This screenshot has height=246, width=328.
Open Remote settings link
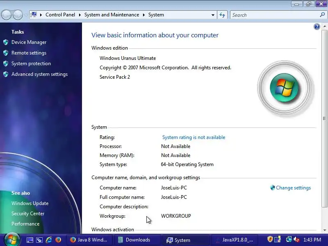coord(29,53)
